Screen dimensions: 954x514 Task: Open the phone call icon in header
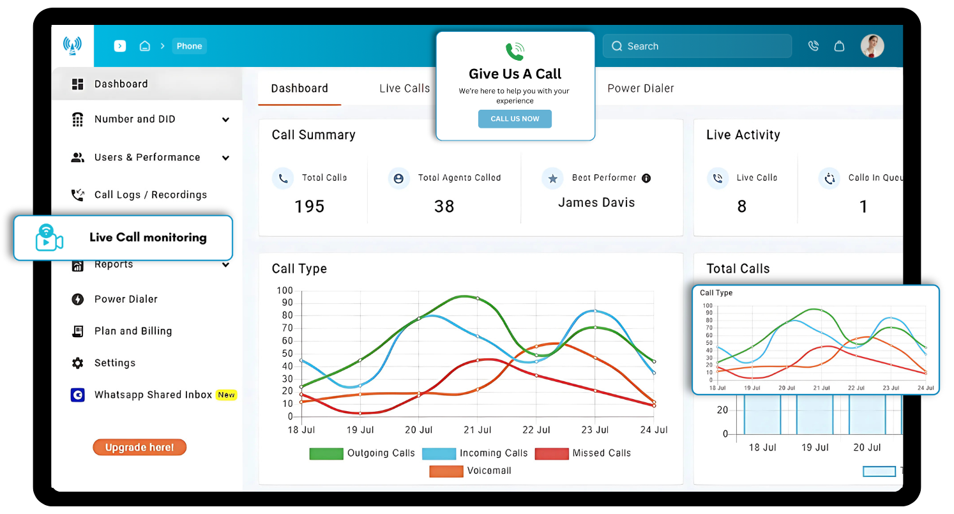[x=813, y=46]
